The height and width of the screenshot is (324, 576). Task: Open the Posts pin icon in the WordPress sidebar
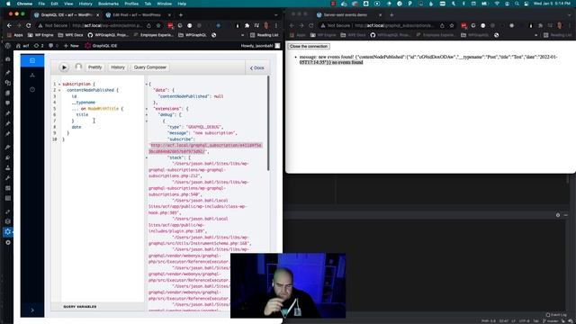coord(8,73)
